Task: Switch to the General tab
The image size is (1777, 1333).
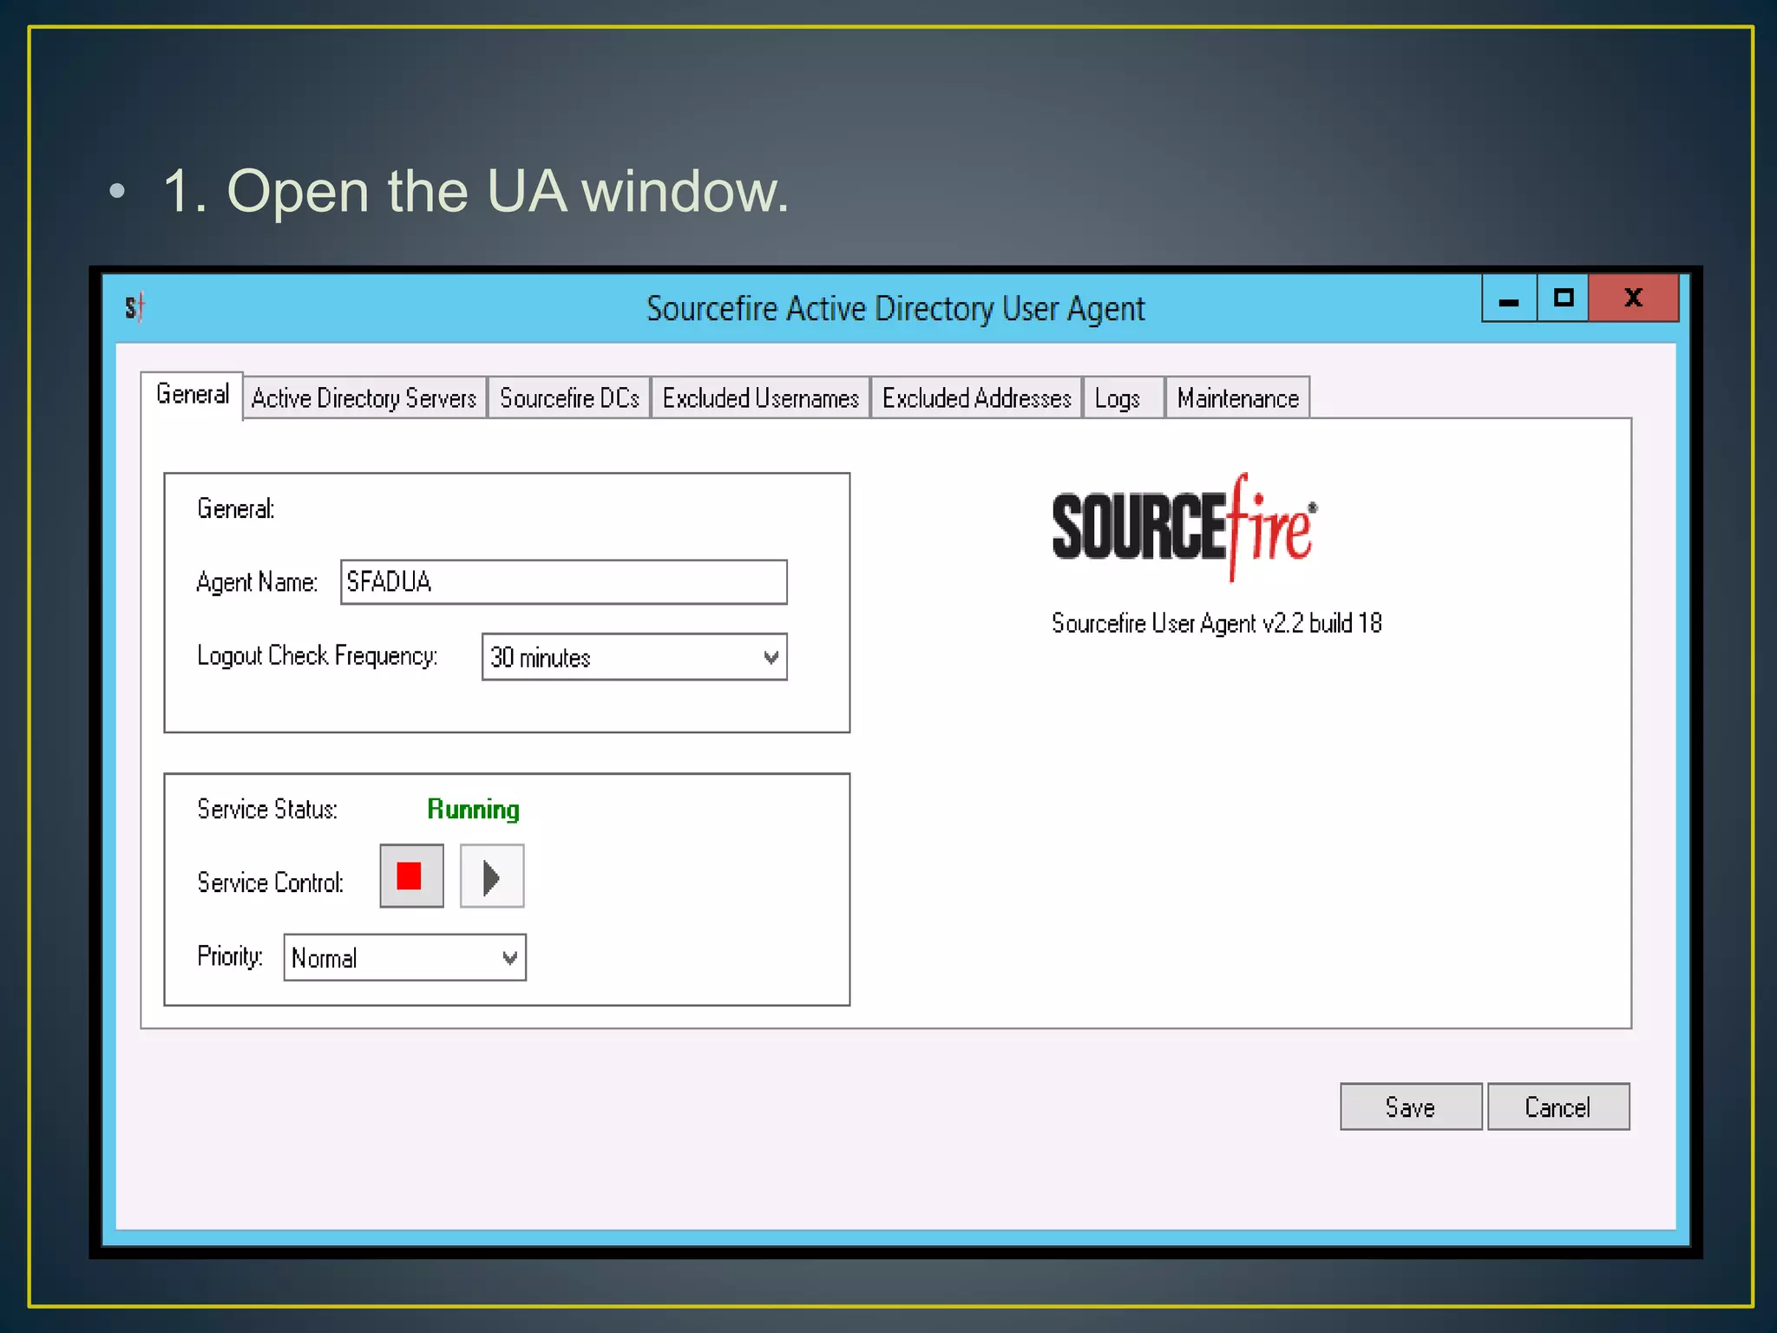Action: tap(192, 395)
